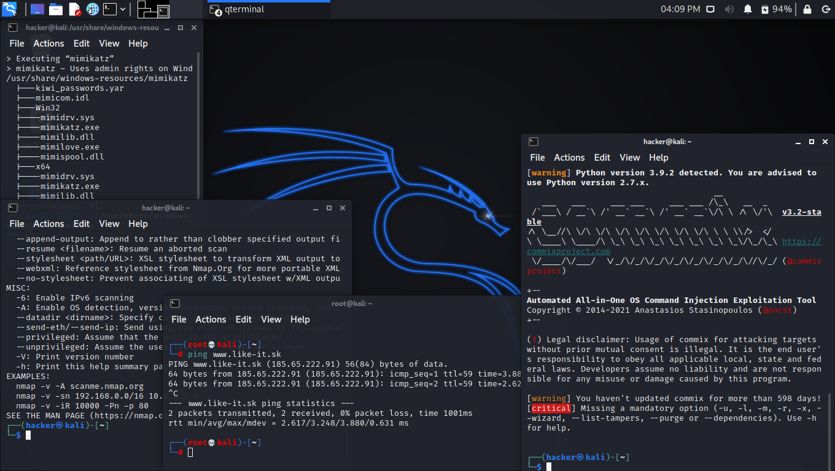Image resolution: width=835 pixels, height=471 pixels.
Task: Open Help menu in the nmap terminal
Action: [138, 224]
